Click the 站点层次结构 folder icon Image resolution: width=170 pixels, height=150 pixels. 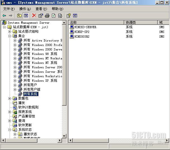point(15,32)
